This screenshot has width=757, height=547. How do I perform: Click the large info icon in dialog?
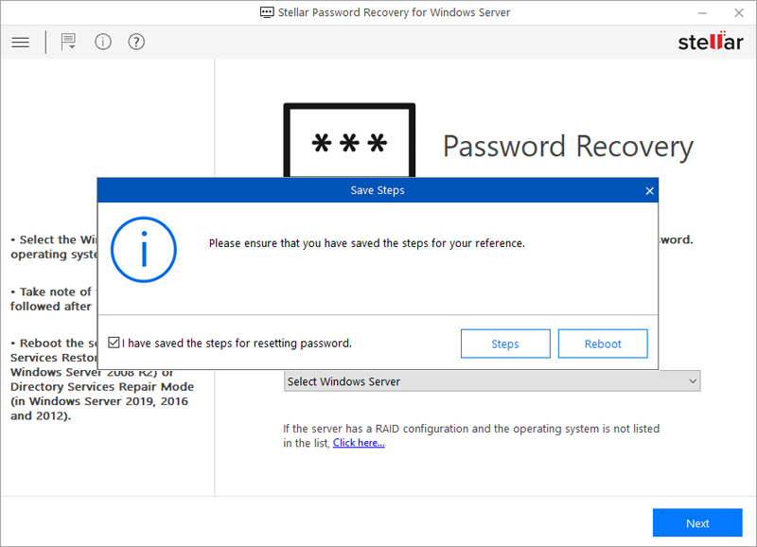(144, 250)
